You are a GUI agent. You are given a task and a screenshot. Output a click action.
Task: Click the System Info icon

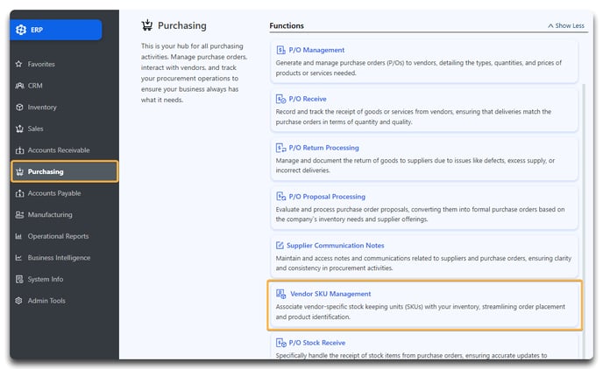click(x=19, y=279)
